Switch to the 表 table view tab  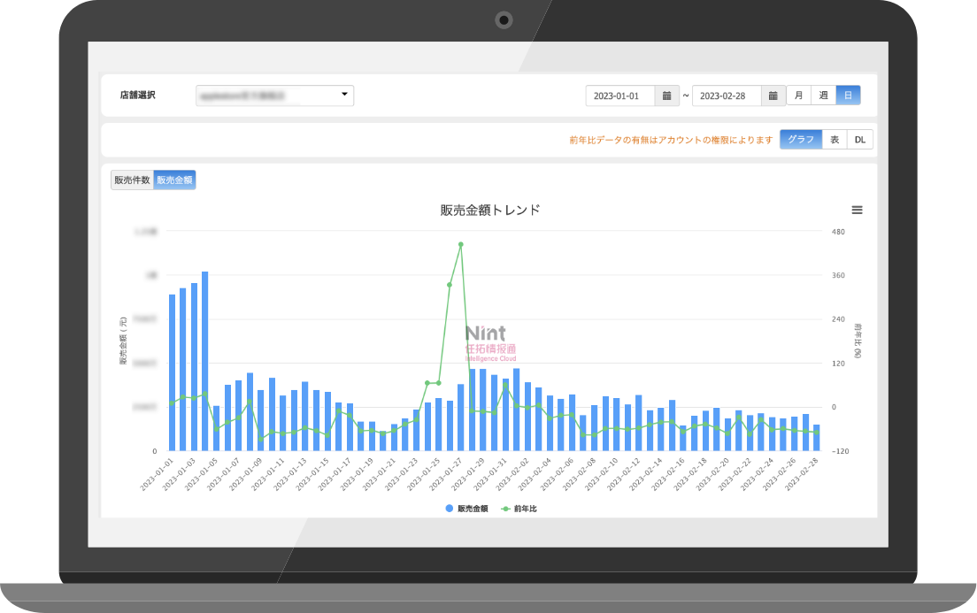point(835,140)
